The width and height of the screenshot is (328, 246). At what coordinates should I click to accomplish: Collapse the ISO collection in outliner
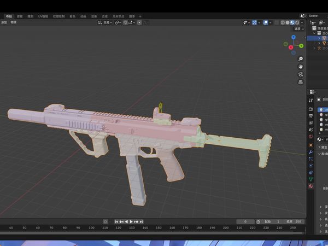click(314, 33)
